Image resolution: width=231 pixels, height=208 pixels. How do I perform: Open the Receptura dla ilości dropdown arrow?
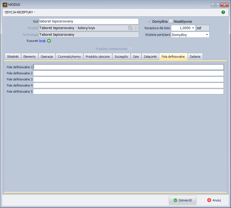[193, 28]
